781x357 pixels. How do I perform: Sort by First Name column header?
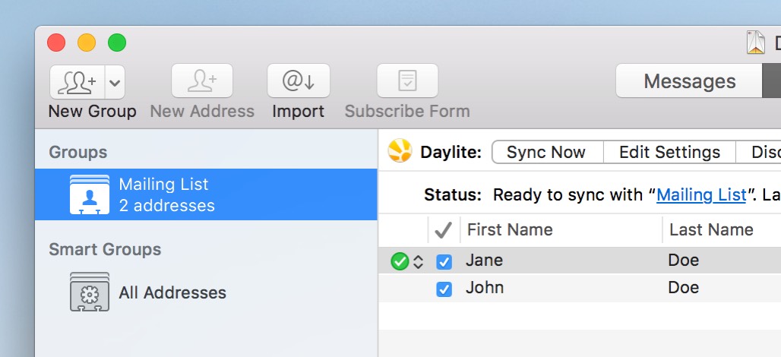tap(561, 229)
